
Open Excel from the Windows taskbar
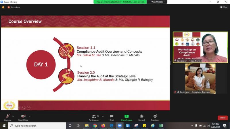[x=161, y=126]
